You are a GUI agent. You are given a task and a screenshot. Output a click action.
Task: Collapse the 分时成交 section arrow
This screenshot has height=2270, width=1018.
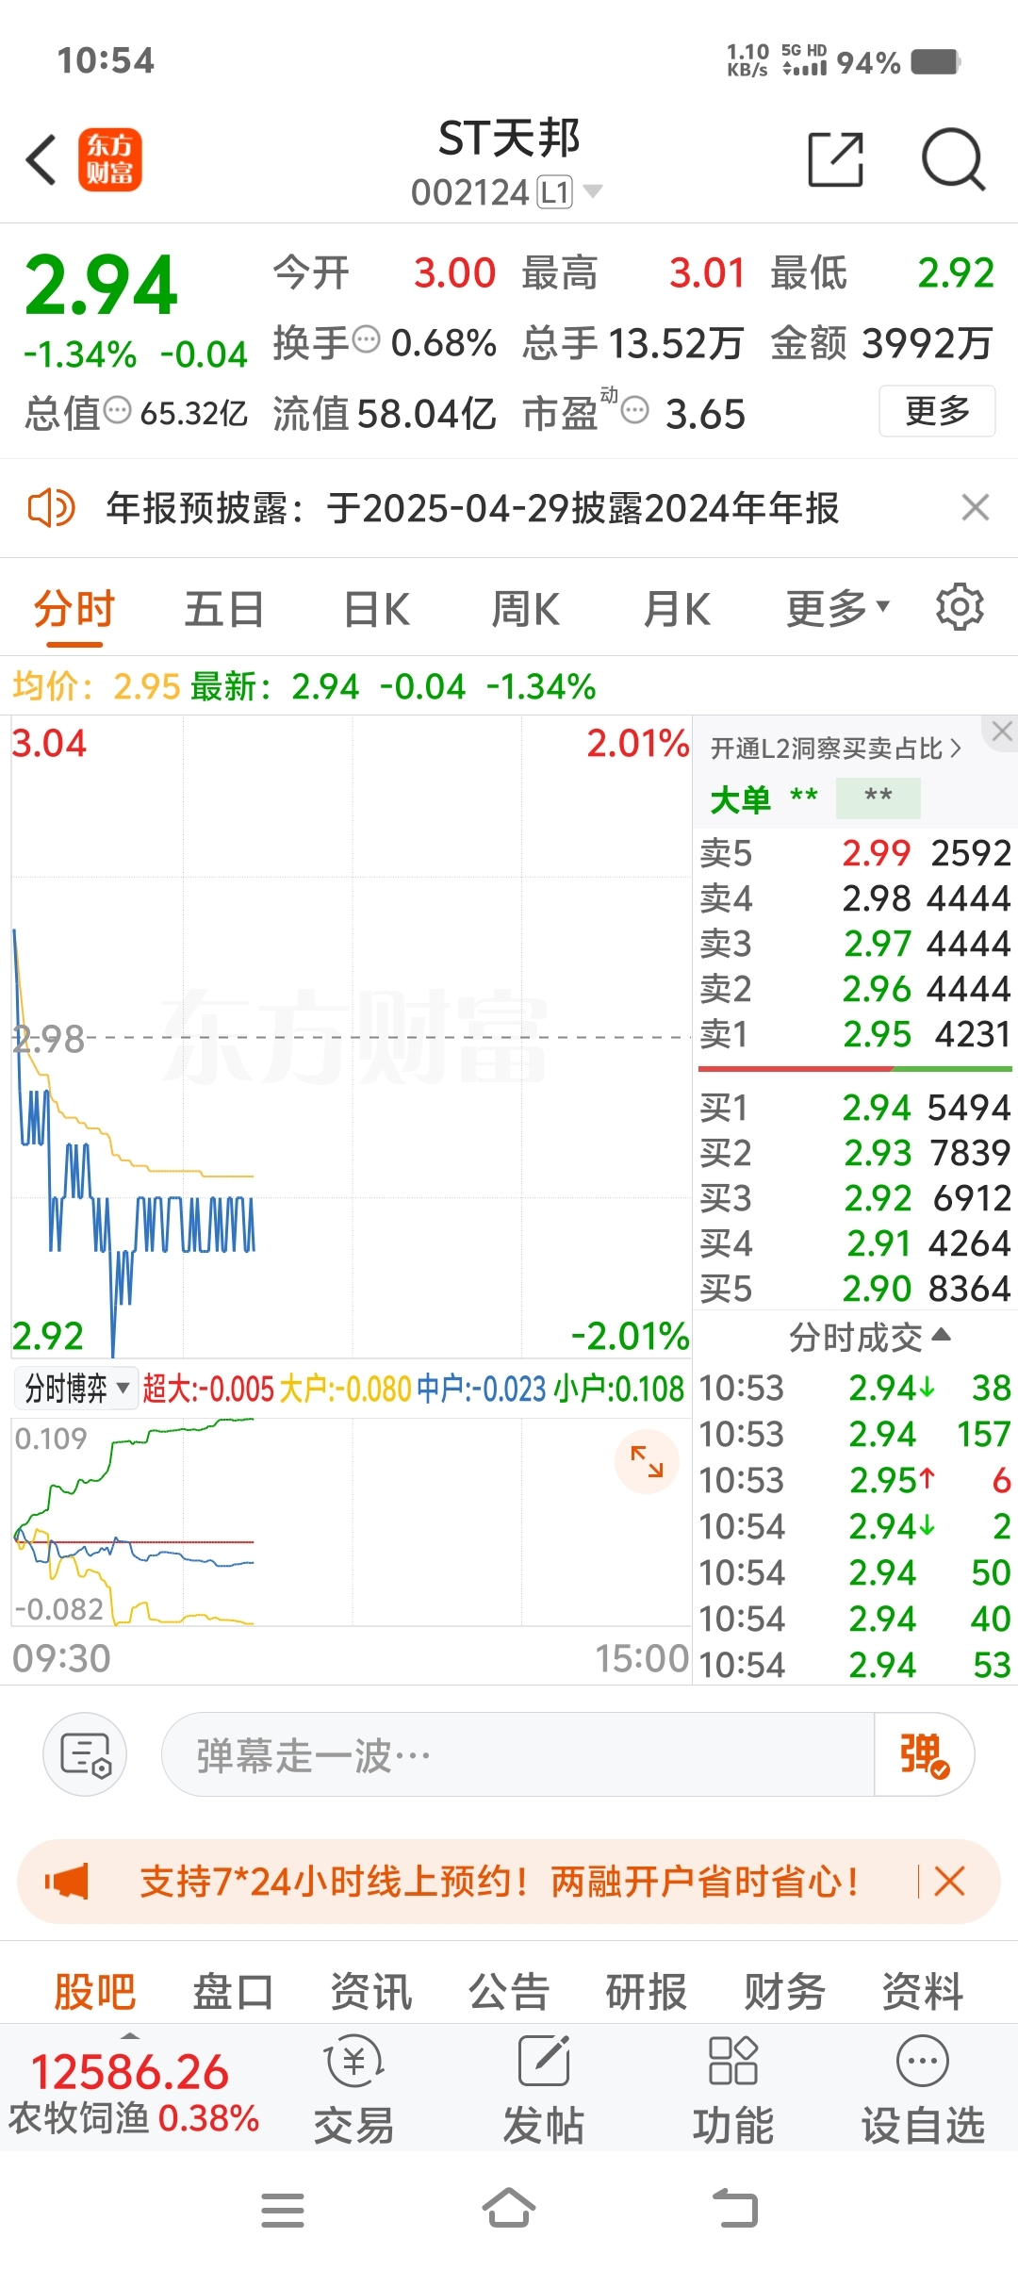point(941,1335)
